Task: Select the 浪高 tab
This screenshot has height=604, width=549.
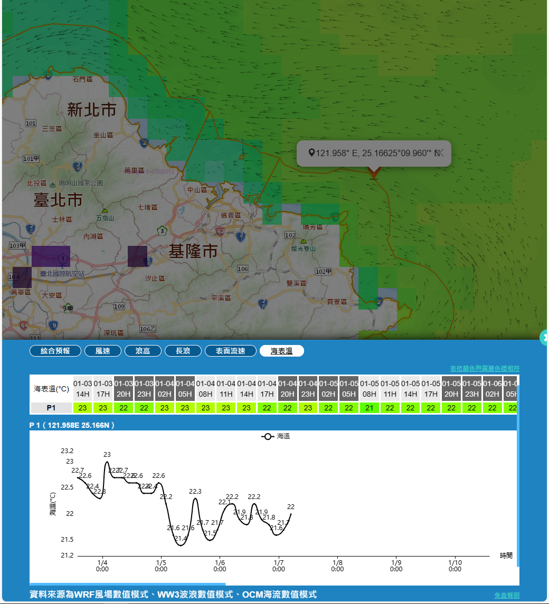Action: [x=143, y=351]
